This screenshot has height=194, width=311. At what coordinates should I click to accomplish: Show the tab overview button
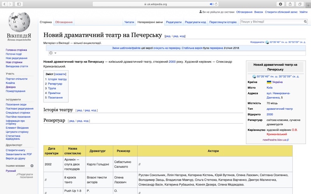pos(300,4)
